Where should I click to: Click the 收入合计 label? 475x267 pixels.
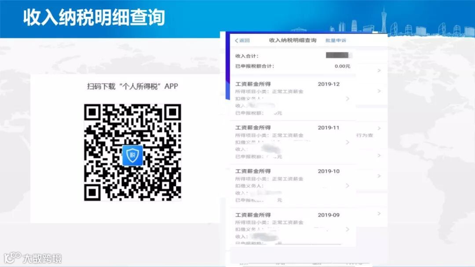(247, 56)
